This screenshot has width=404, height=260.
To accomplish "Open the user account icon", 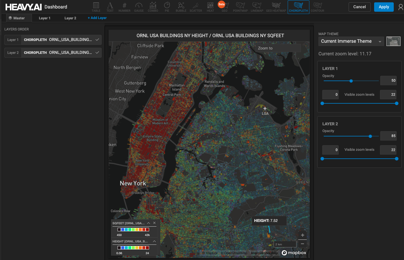I will [x=400, y=7].
